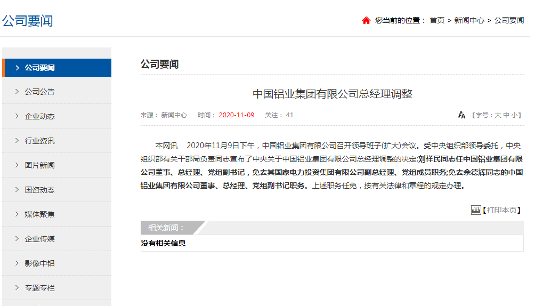Click chevron arrow next to 企业动态
Screen dimensions: 551x306
pos(17,116)
